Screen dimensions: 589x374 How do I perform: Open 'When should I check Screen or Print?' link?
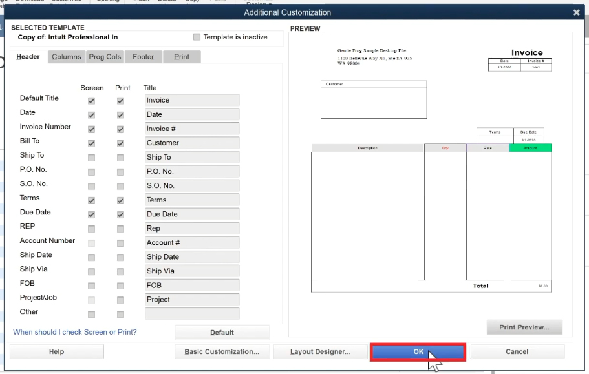pos(75,332)
